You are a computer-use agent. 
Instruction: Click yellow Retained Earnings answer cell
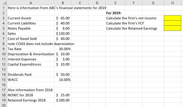pyautogui.click(x=173, y=28)
